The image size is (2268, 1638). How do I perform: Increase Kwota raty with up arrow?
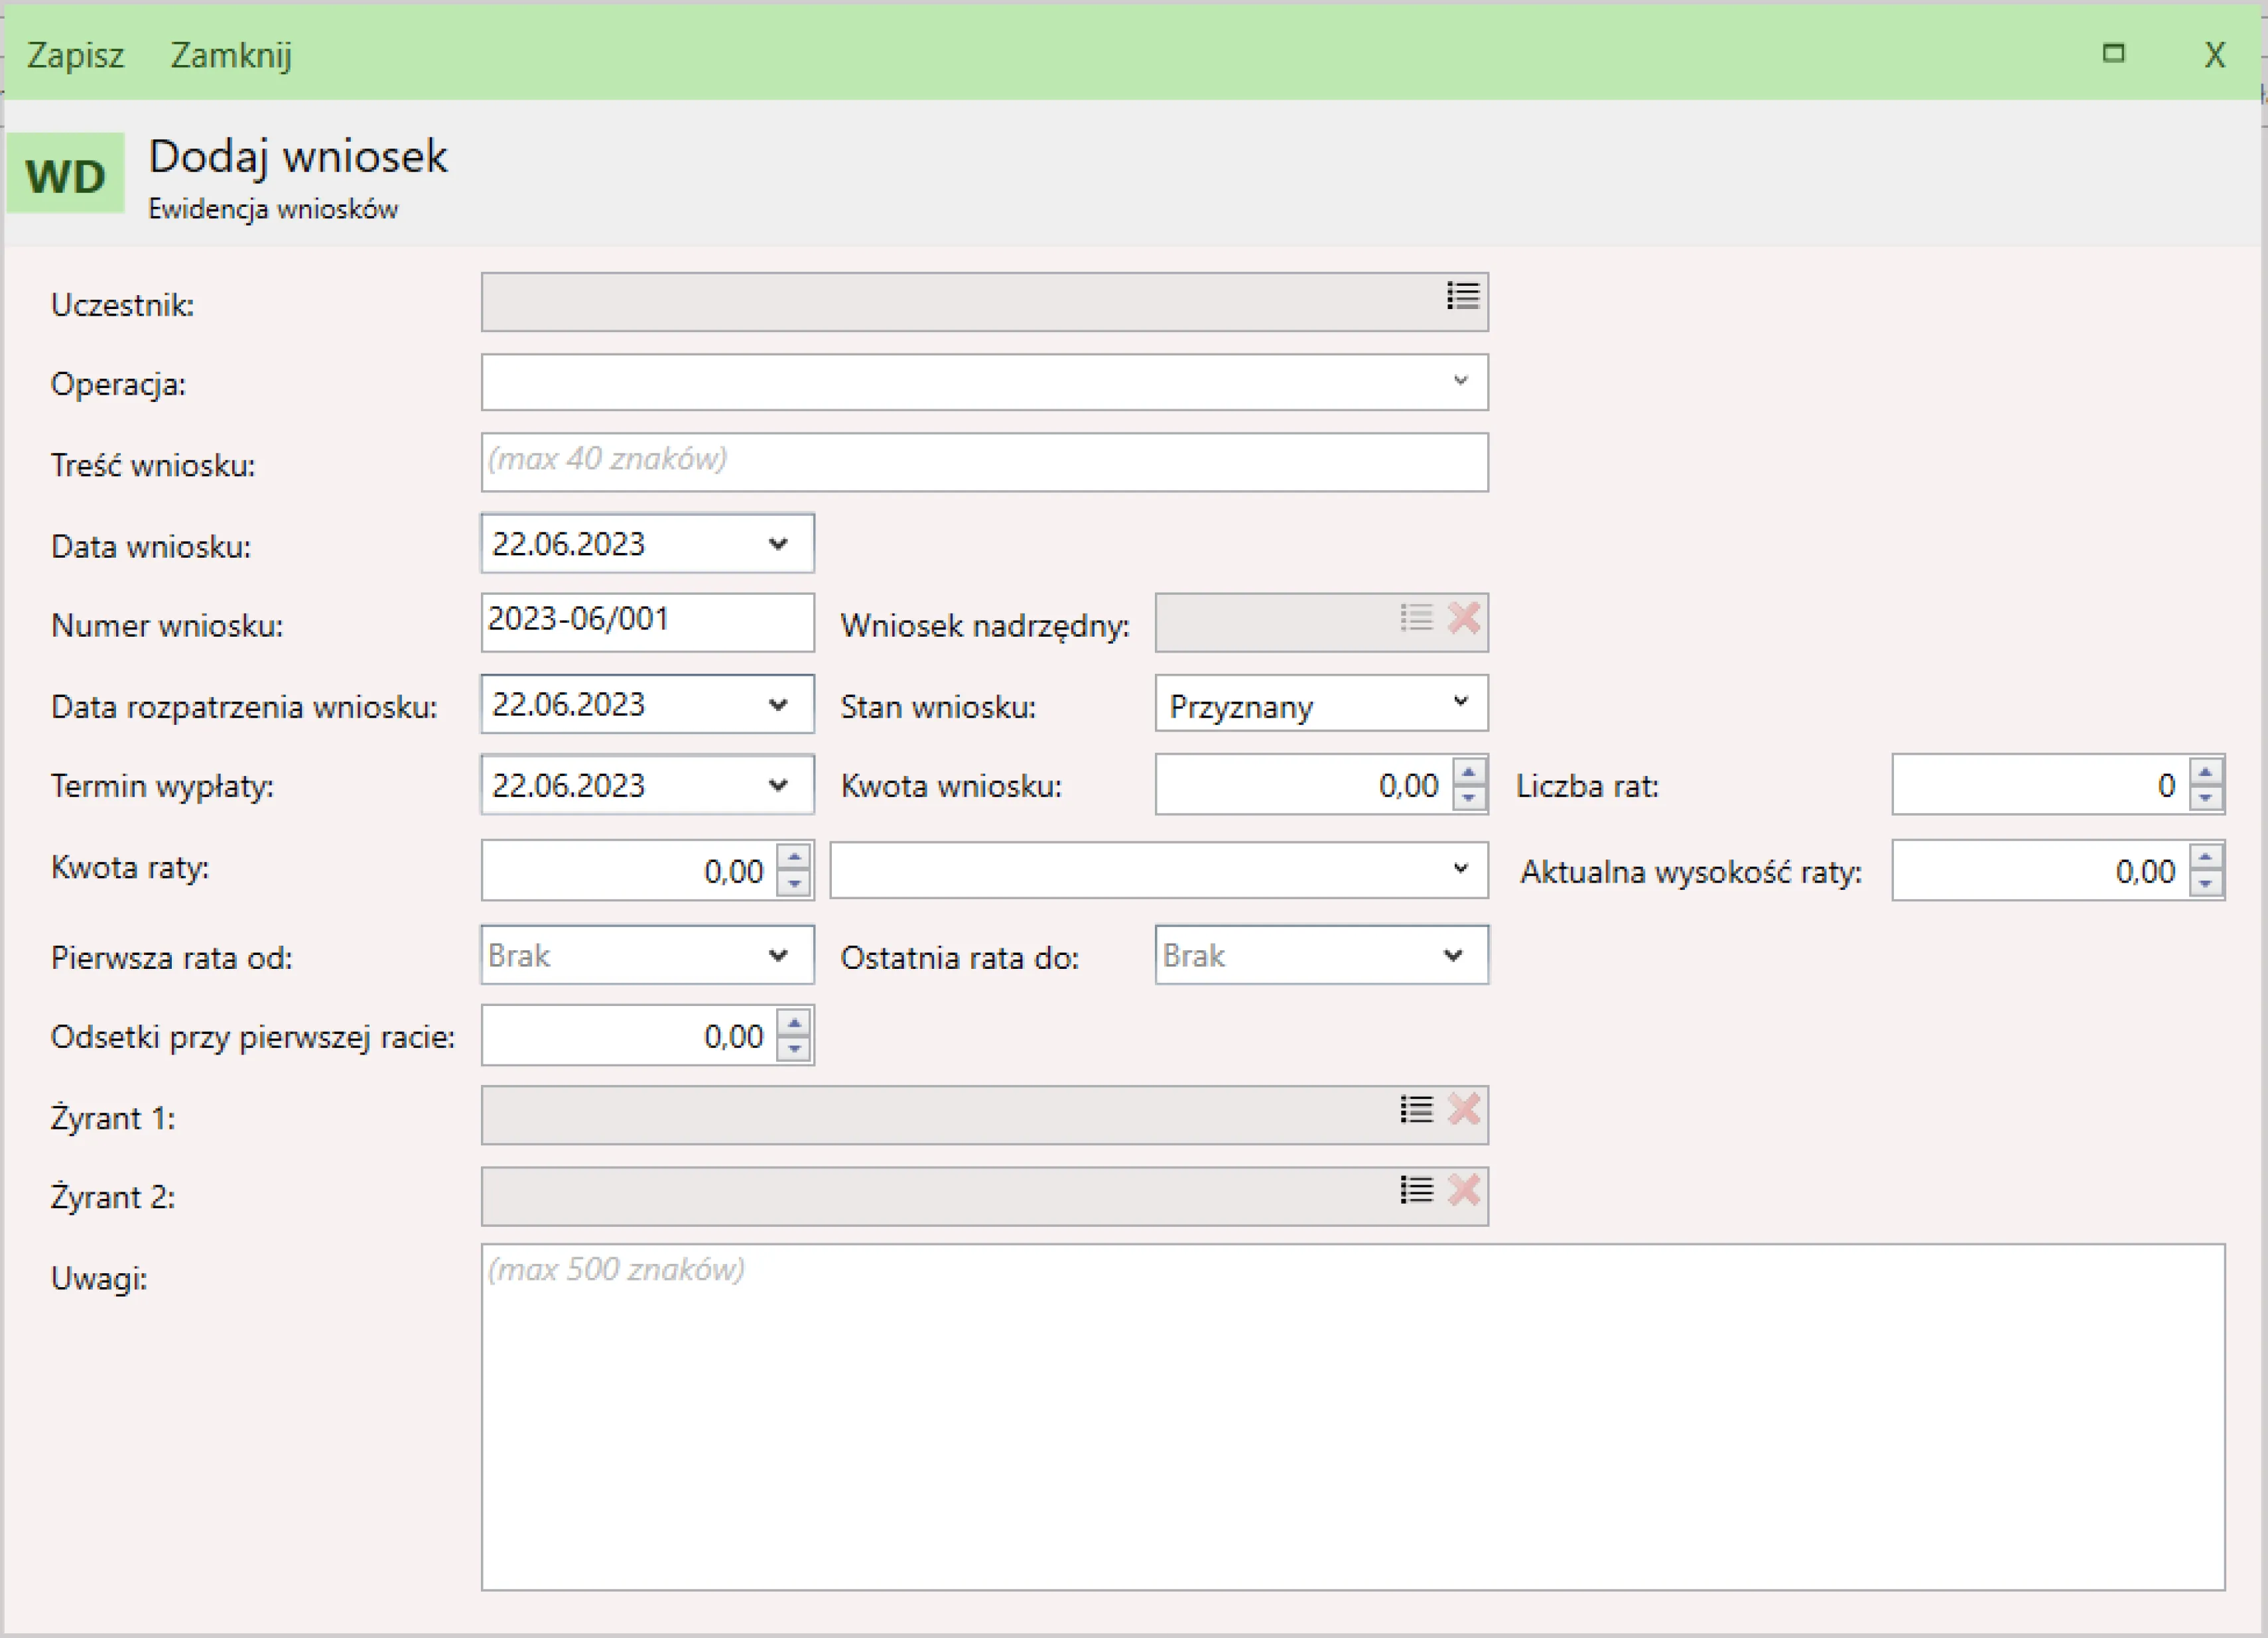pos(795,857)
